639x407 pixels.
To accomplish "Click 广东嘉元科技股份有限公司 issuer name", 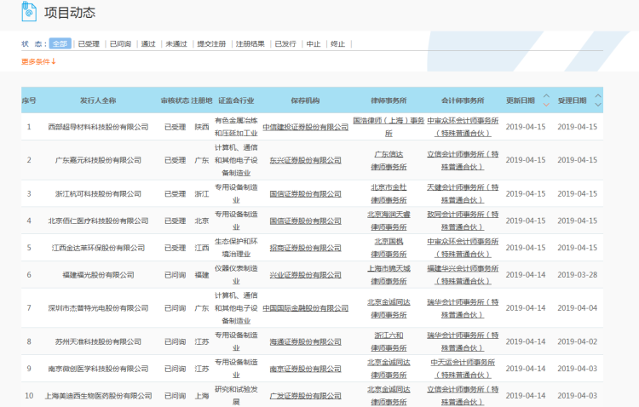I will point(98,161).
